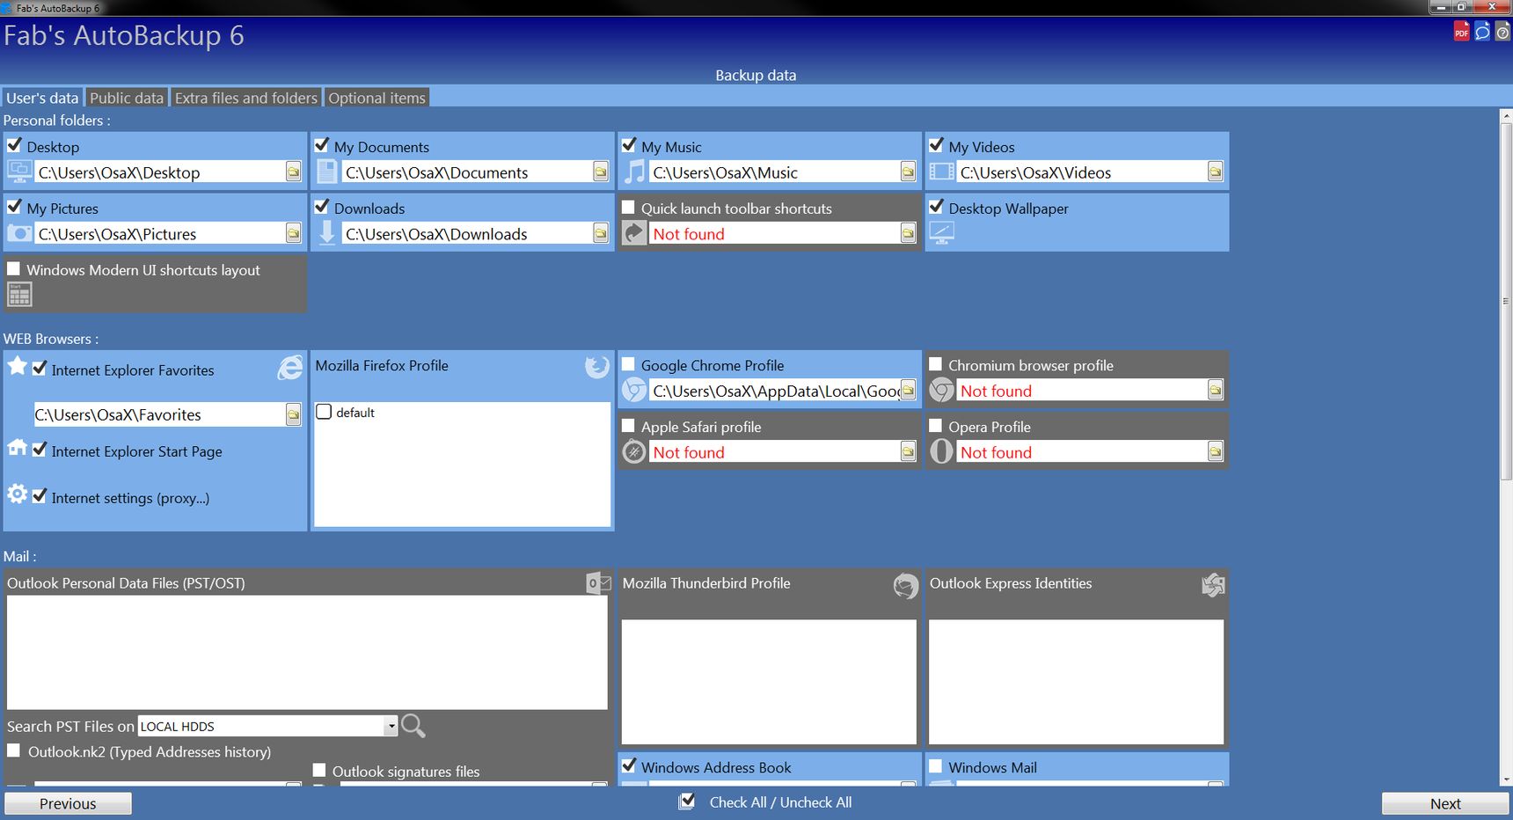Browse folder for Chromium browser profile
Image resolution: width=1513 pixels, height=820 pixels.
1215,390
